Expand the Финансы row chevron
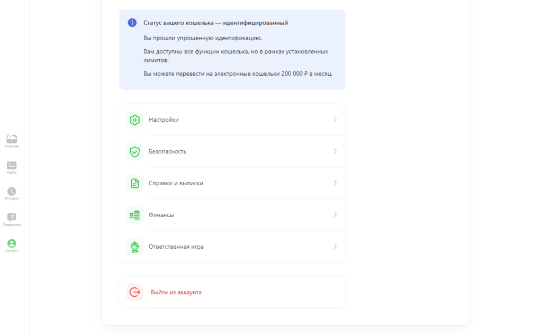 click(335, 215)
